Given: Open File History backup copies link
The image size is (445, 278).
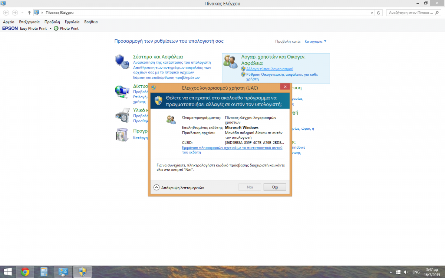Looking at the screenshot, I should (172, 70).
